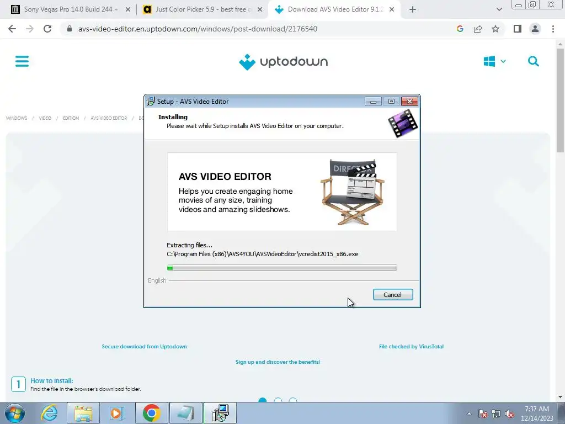Maximize the Setup - AVS Video Editor window

pyautogui.click(x=391, y=102)
